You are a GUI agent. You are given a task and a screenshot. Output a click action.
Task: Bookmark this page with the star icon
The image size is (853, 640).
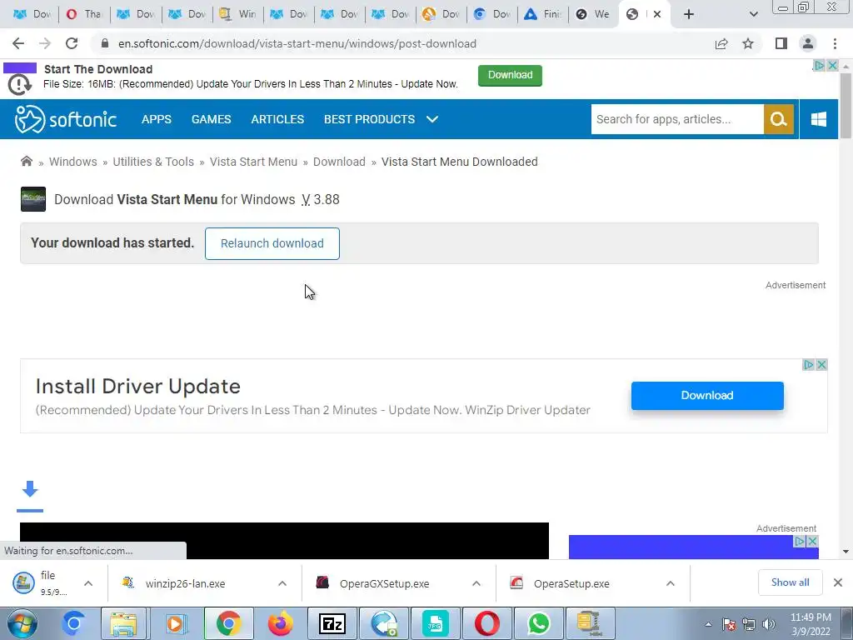coord(748,43)
